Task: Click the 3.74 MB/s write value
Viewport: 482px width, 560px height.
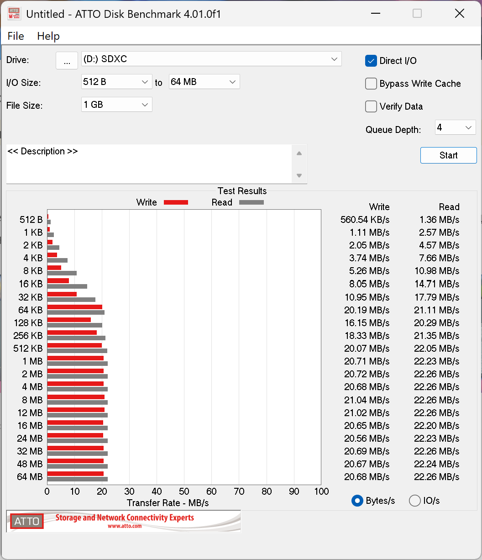Action: click(370, 258)
